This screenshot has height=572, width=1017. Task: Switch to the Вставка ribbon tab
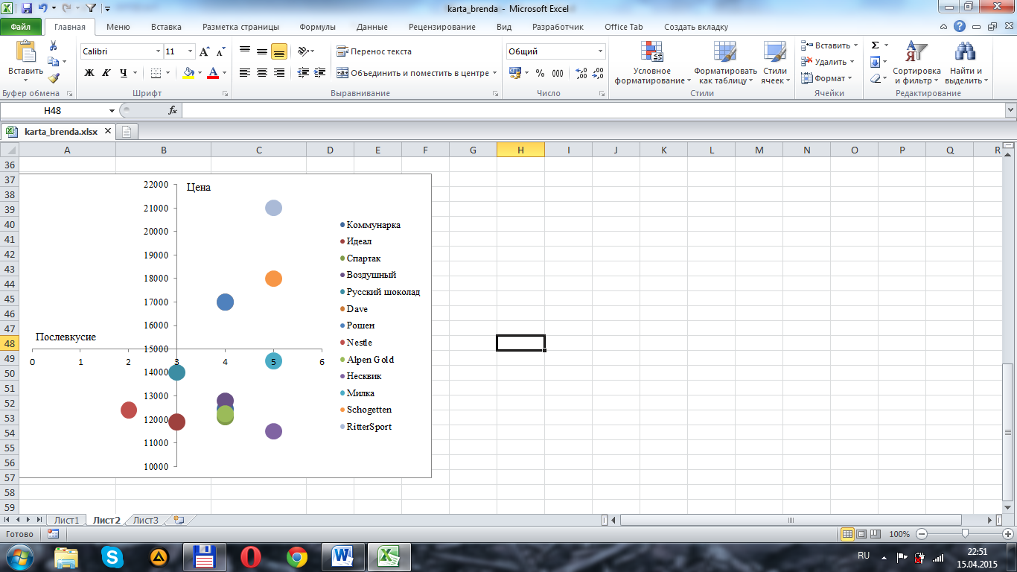click(166, 27)
